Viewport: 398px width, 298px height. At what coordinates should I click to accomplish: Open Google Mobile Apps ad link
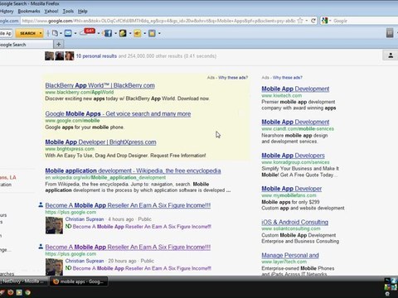pos(118,113)
